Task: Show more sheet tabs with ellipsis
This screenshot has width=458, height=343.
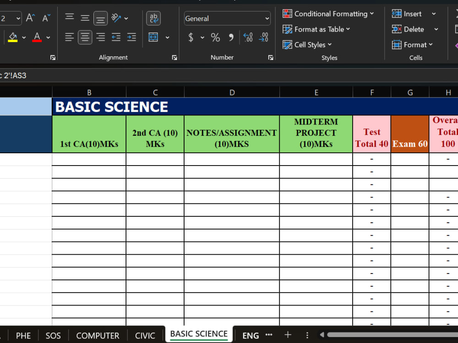Action: 269,335
